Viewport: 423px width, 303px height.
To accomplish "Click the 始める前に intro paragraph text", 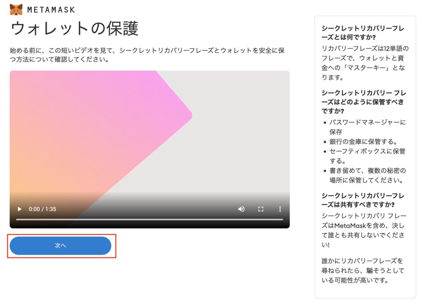I will (147, 55).
